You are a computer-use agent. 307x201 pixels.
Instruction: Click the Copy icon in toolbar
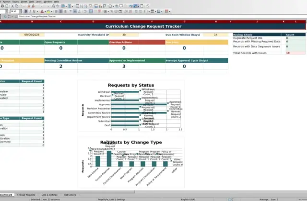(17, 6)
